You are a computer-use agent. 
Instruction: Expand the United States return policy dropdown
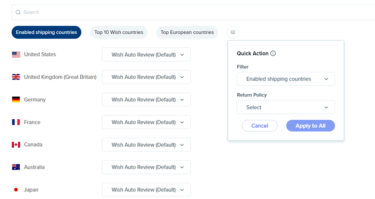click(146, 55)
